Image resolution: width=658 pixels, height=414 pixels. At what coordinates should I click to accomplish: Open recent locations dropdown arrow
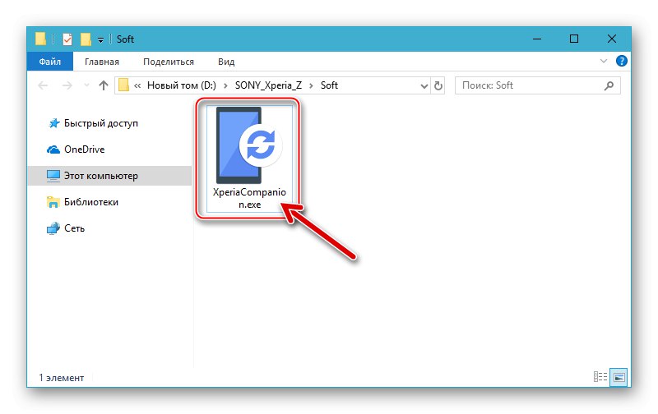click(x=87, y=85)
